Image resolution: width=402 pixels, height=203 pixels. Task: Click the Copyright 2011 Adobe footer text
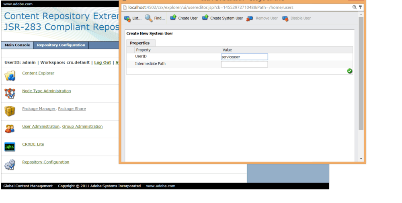(x=99, y=186)
